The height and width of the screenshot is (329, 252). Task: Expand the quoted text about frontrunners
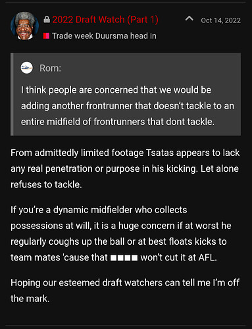(x=128, y=106)
